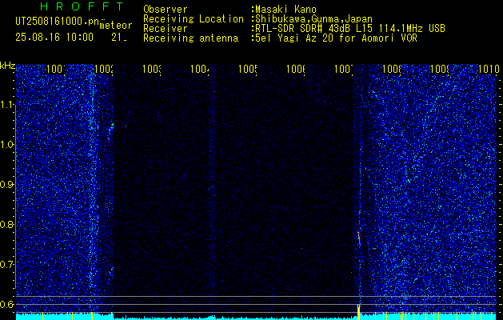
Task: Click the 'Receiver' field label
Action: pyautogui.click(x=166, y=29)
